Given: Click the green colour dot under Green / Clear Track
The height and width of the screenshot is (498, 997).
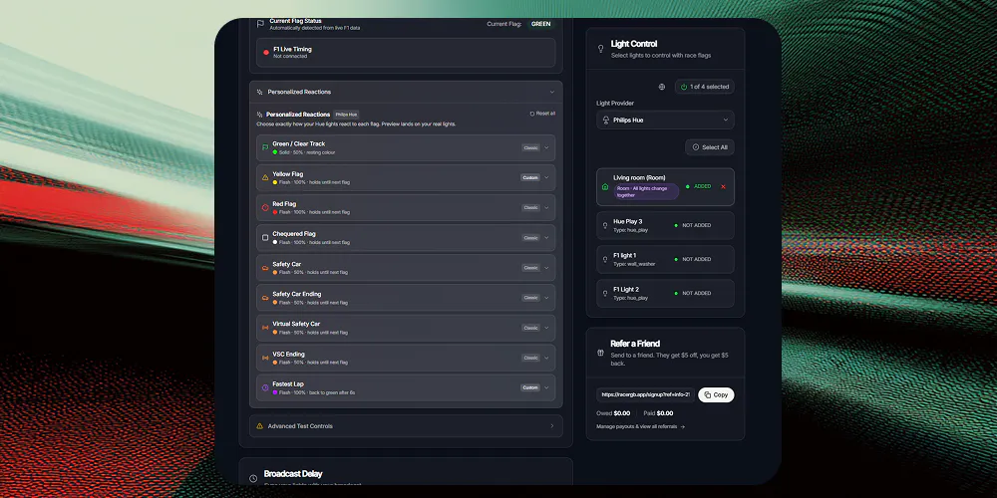Looking at the screenshot, I should pos(275,152).
